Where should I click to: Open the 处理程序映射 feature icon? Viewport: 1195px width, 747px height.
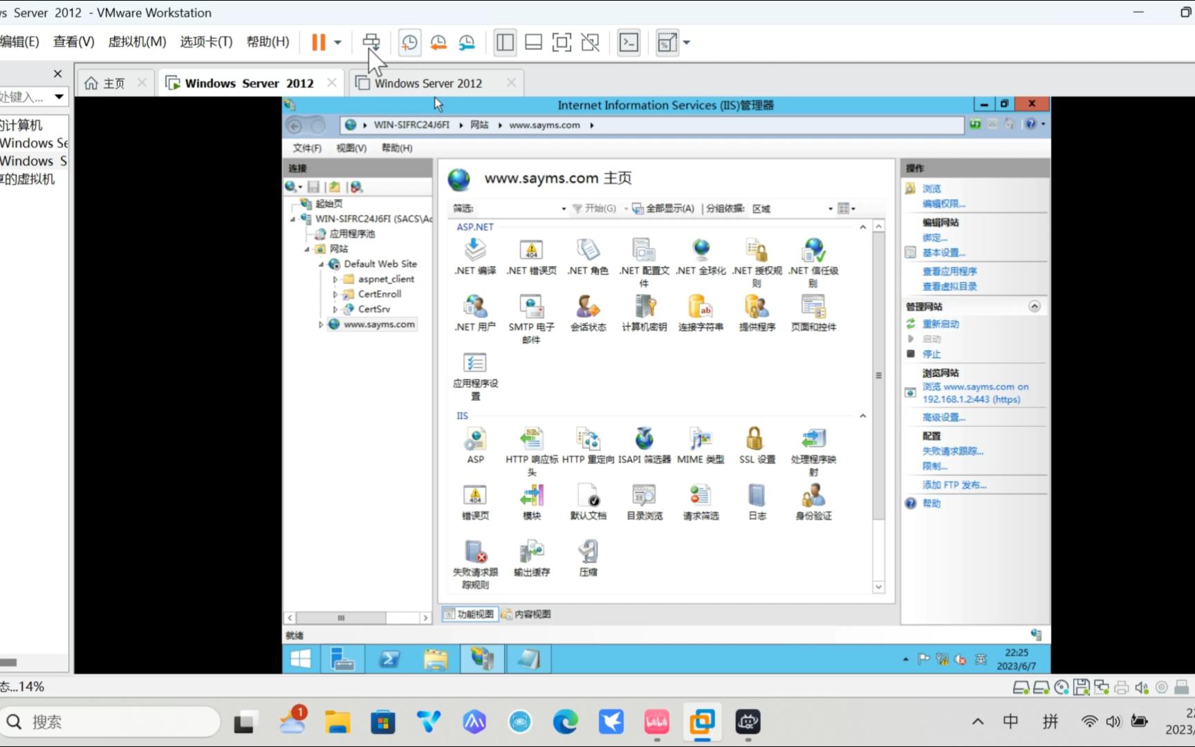click(x=813, y=451)
